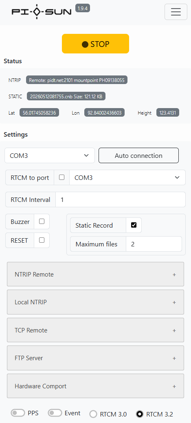The image size is (191, 423).
Task: Click the RTCM Interval input field
Action: (121, 199)
